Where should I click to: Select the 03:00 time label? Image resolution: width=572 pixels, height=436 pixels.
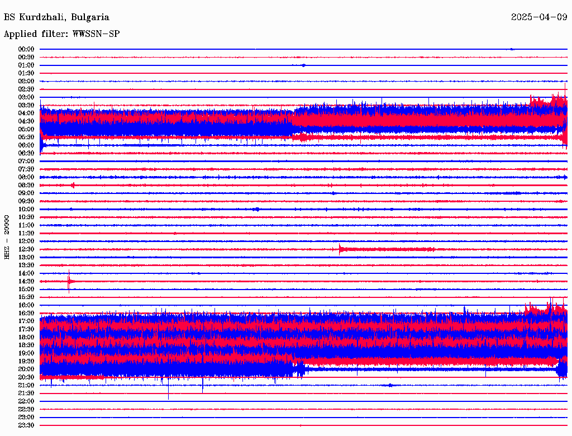point(26,97)
